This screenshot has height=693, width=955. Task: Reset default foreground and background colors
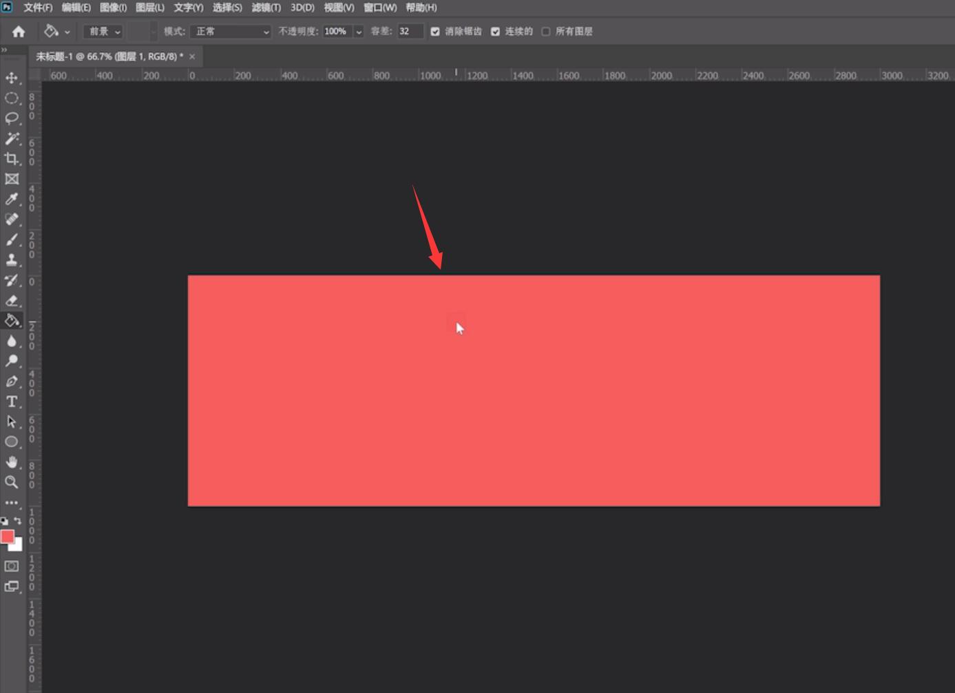5,521
